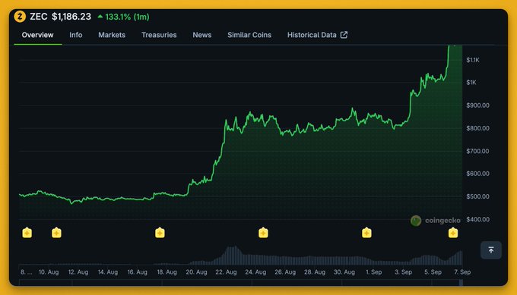Screen dimensions: 517x295
Task: Click the 10. Aug date label
Action: pos(49,272)
